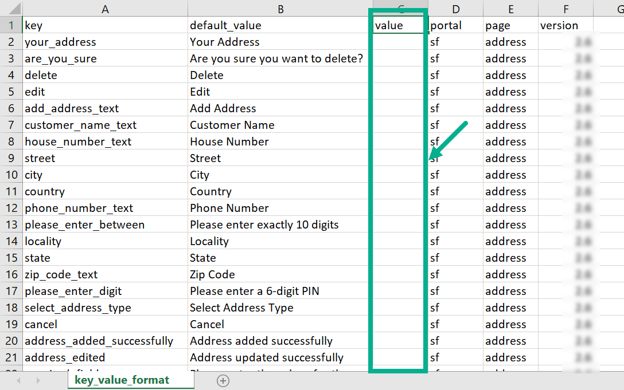Select column A header

coord(104,9)
